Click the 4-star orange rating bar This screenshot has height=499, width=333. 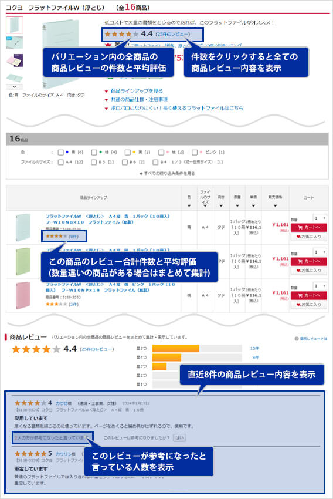tap(167, 358)
